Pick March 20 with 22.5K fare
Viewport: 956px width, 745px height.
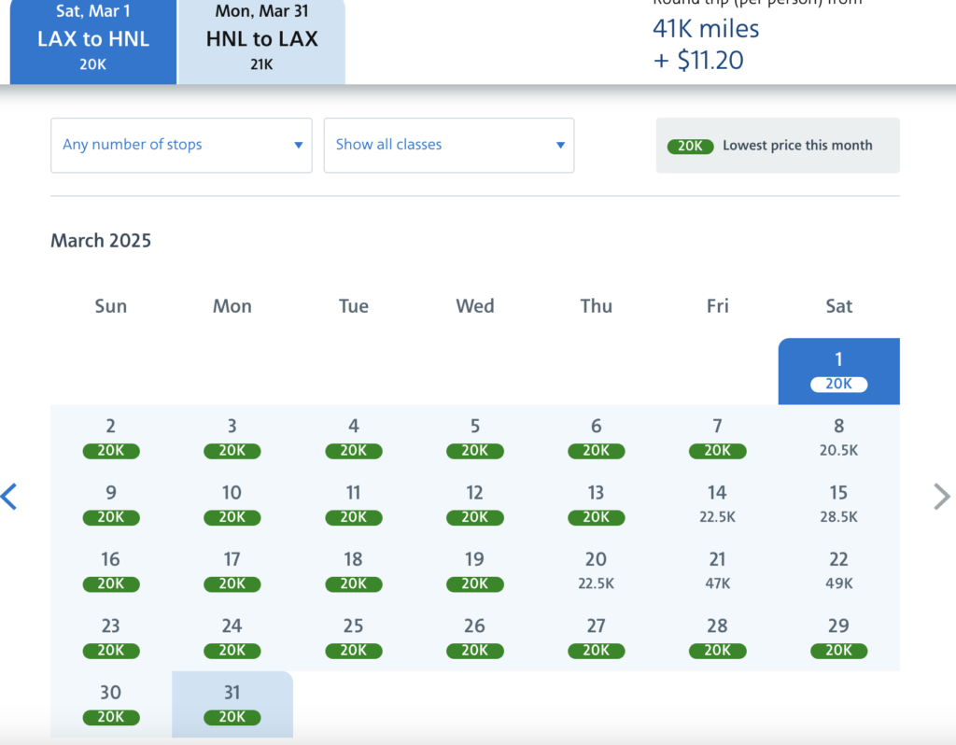(x=596, y=570)
